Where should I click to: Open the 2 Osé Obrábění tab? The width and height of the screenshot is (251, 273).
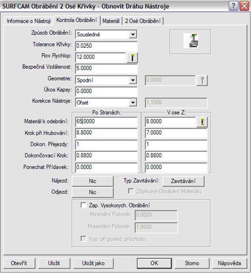(143, 21)
